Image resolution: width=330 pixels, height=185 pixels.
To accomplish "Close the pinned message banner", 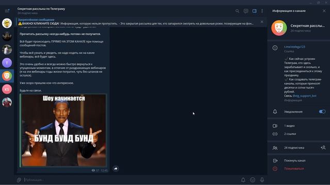I will click(x=262, y=22).
